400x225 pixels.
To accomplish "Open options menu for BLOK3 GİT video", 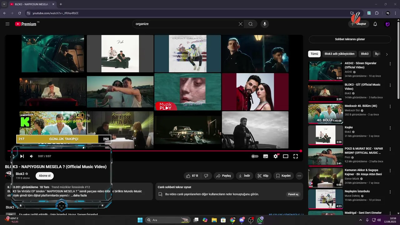I will [390, 85].
